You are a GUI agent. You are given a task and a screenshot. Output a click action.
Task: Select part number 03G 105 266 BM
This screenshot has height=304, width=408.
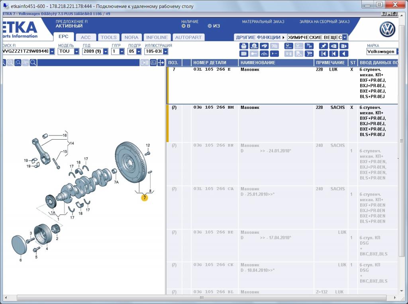(x=214, y=107)
